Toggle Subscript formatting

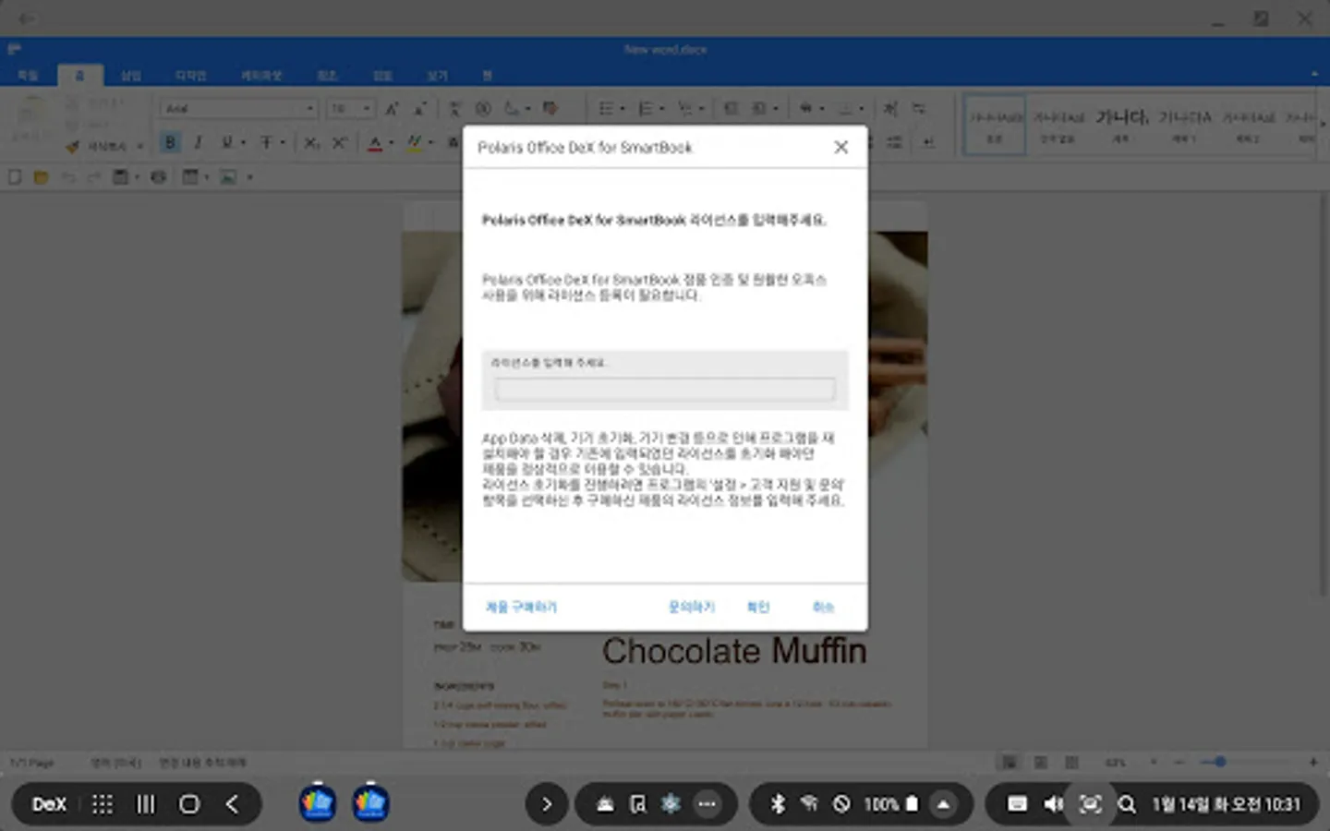312,143
